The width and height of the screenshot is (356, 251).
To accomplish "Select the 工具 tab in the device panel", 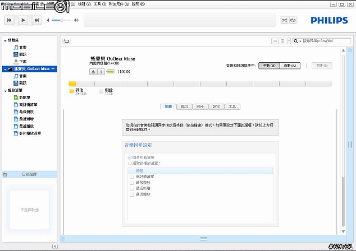I will coord(232,106).
